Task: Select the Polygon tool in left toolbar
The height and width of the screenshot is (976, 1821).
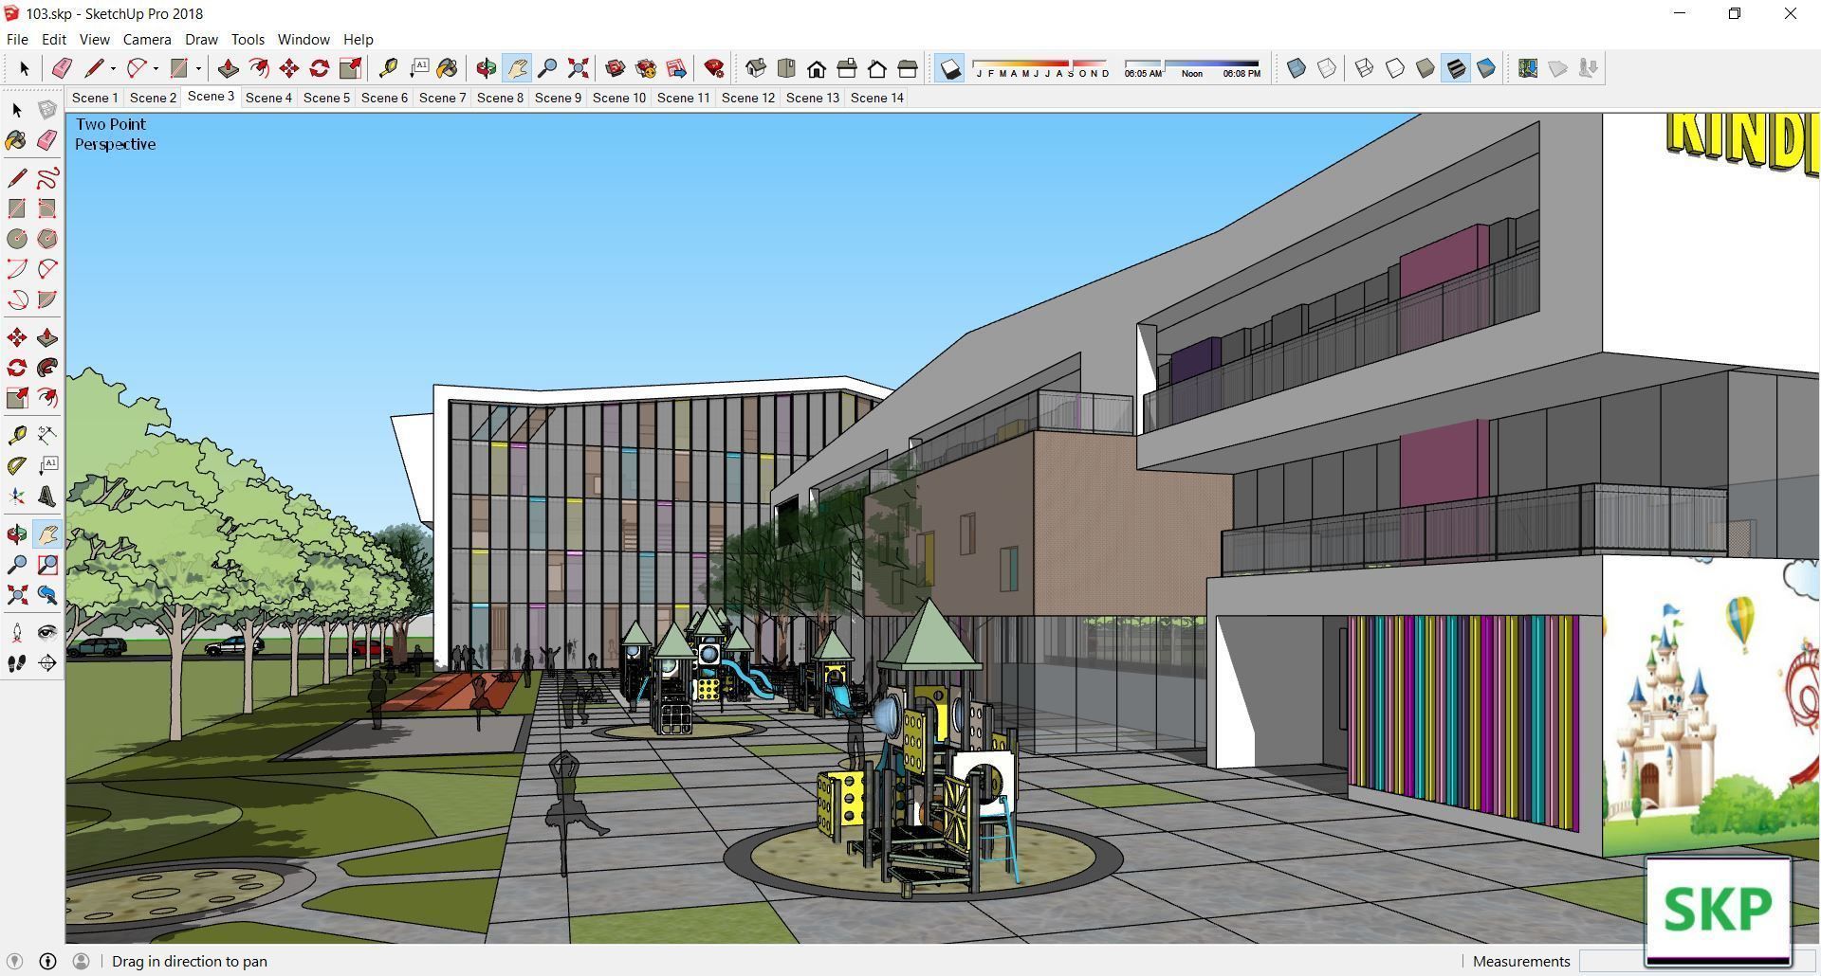Action: tap(47, 239)
